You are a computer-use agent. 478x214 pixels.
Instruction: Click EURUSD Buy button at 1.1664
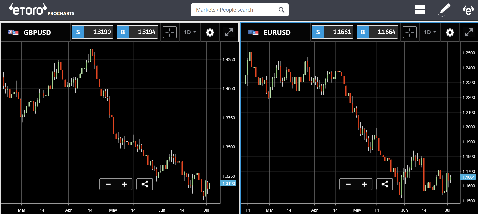click(377, 32)
